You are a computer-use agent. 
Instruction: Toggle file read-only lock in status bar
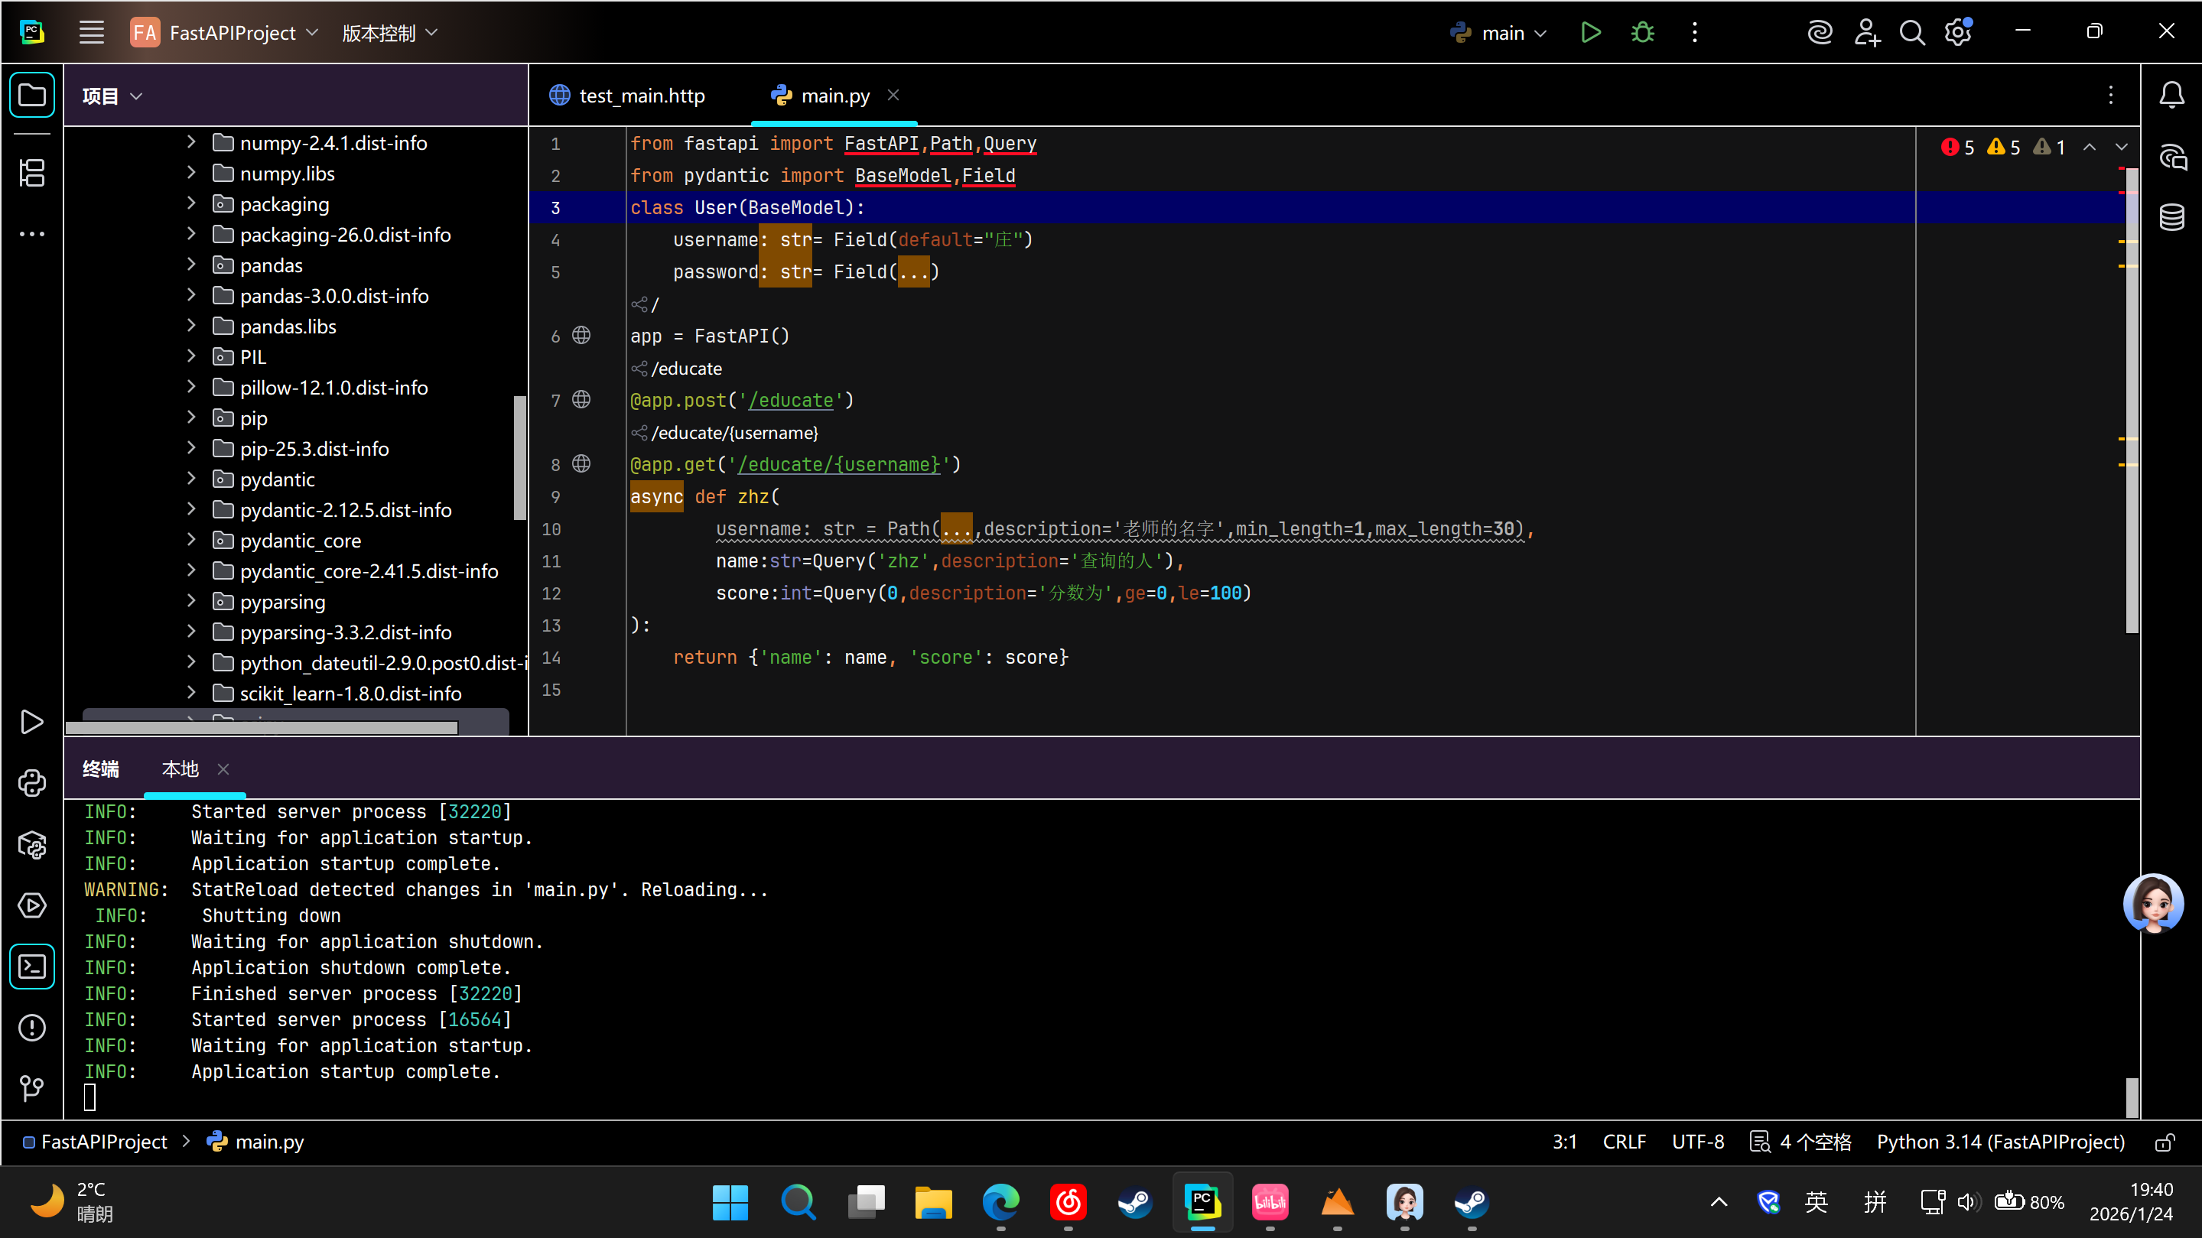(x=2165, y=1142)
